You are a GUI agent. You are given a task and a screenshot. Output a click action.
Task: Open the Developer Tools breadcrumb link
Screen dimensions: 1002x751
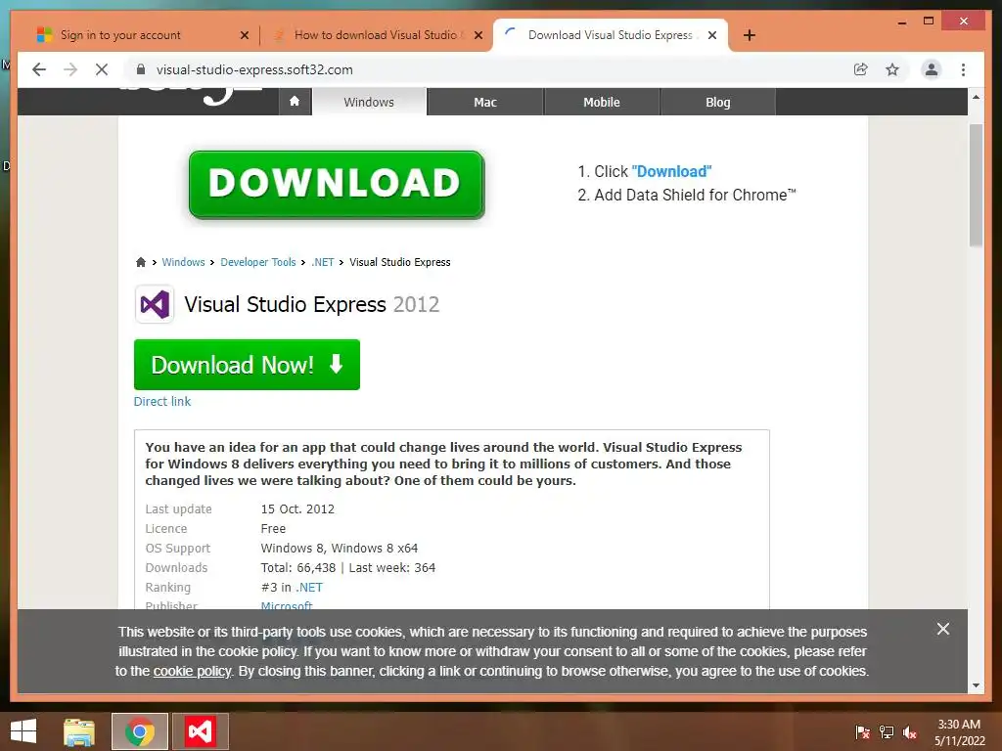258,262
